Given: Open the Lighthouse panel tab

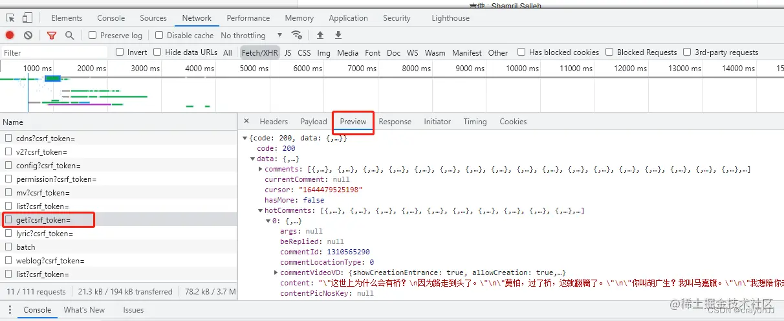Looking at the screenshot, I should [x=451, y=18].
